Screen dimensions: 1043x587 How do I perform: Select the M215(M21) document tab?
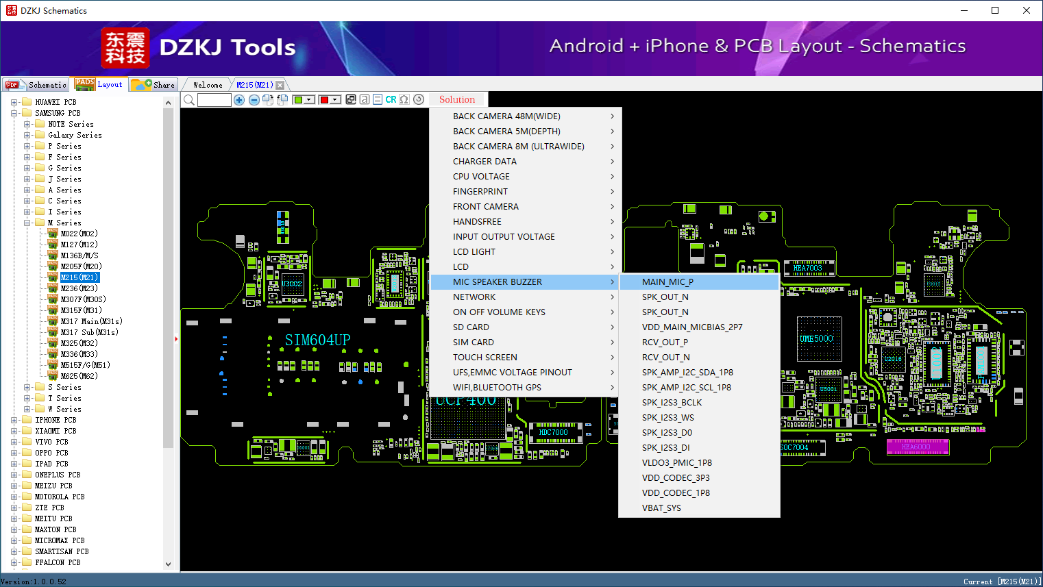click(255, 85)
